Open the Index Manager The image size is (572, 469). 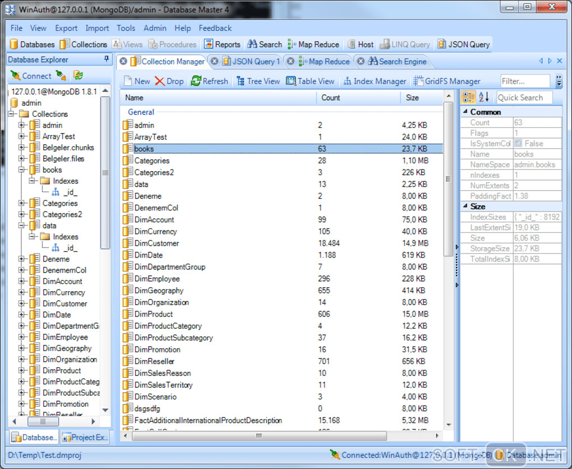pyautogui.click(x=375, y=81)
